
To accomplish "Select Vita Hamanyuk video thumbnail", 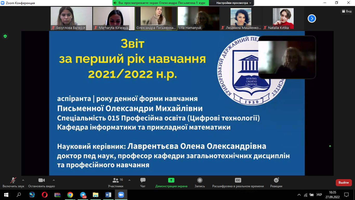I will (x=199, y=18).
